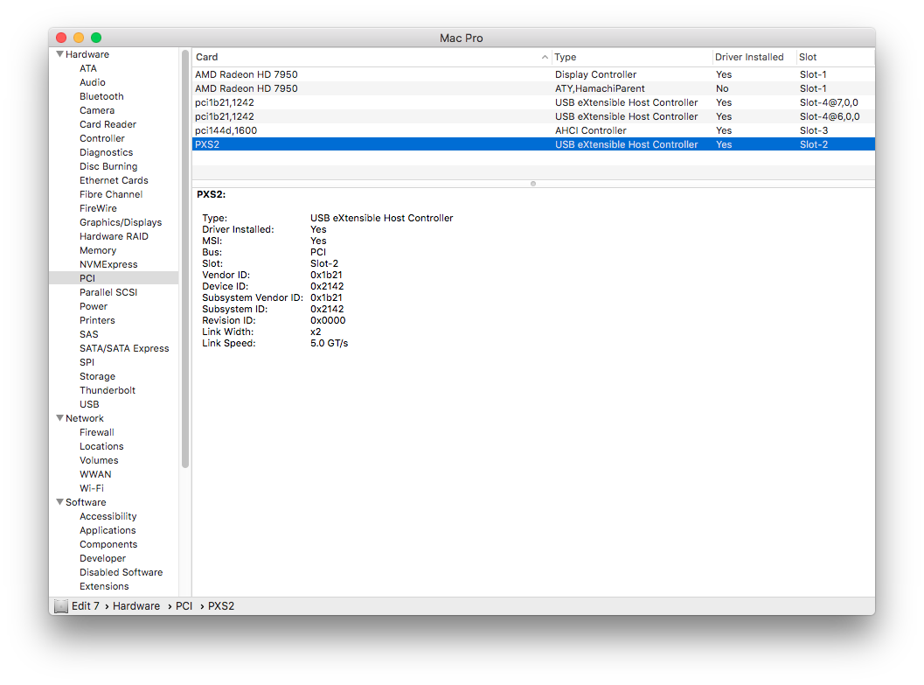924x685 pixels.
Task: Select Volumes under Network
Action: tap(99, 460)
